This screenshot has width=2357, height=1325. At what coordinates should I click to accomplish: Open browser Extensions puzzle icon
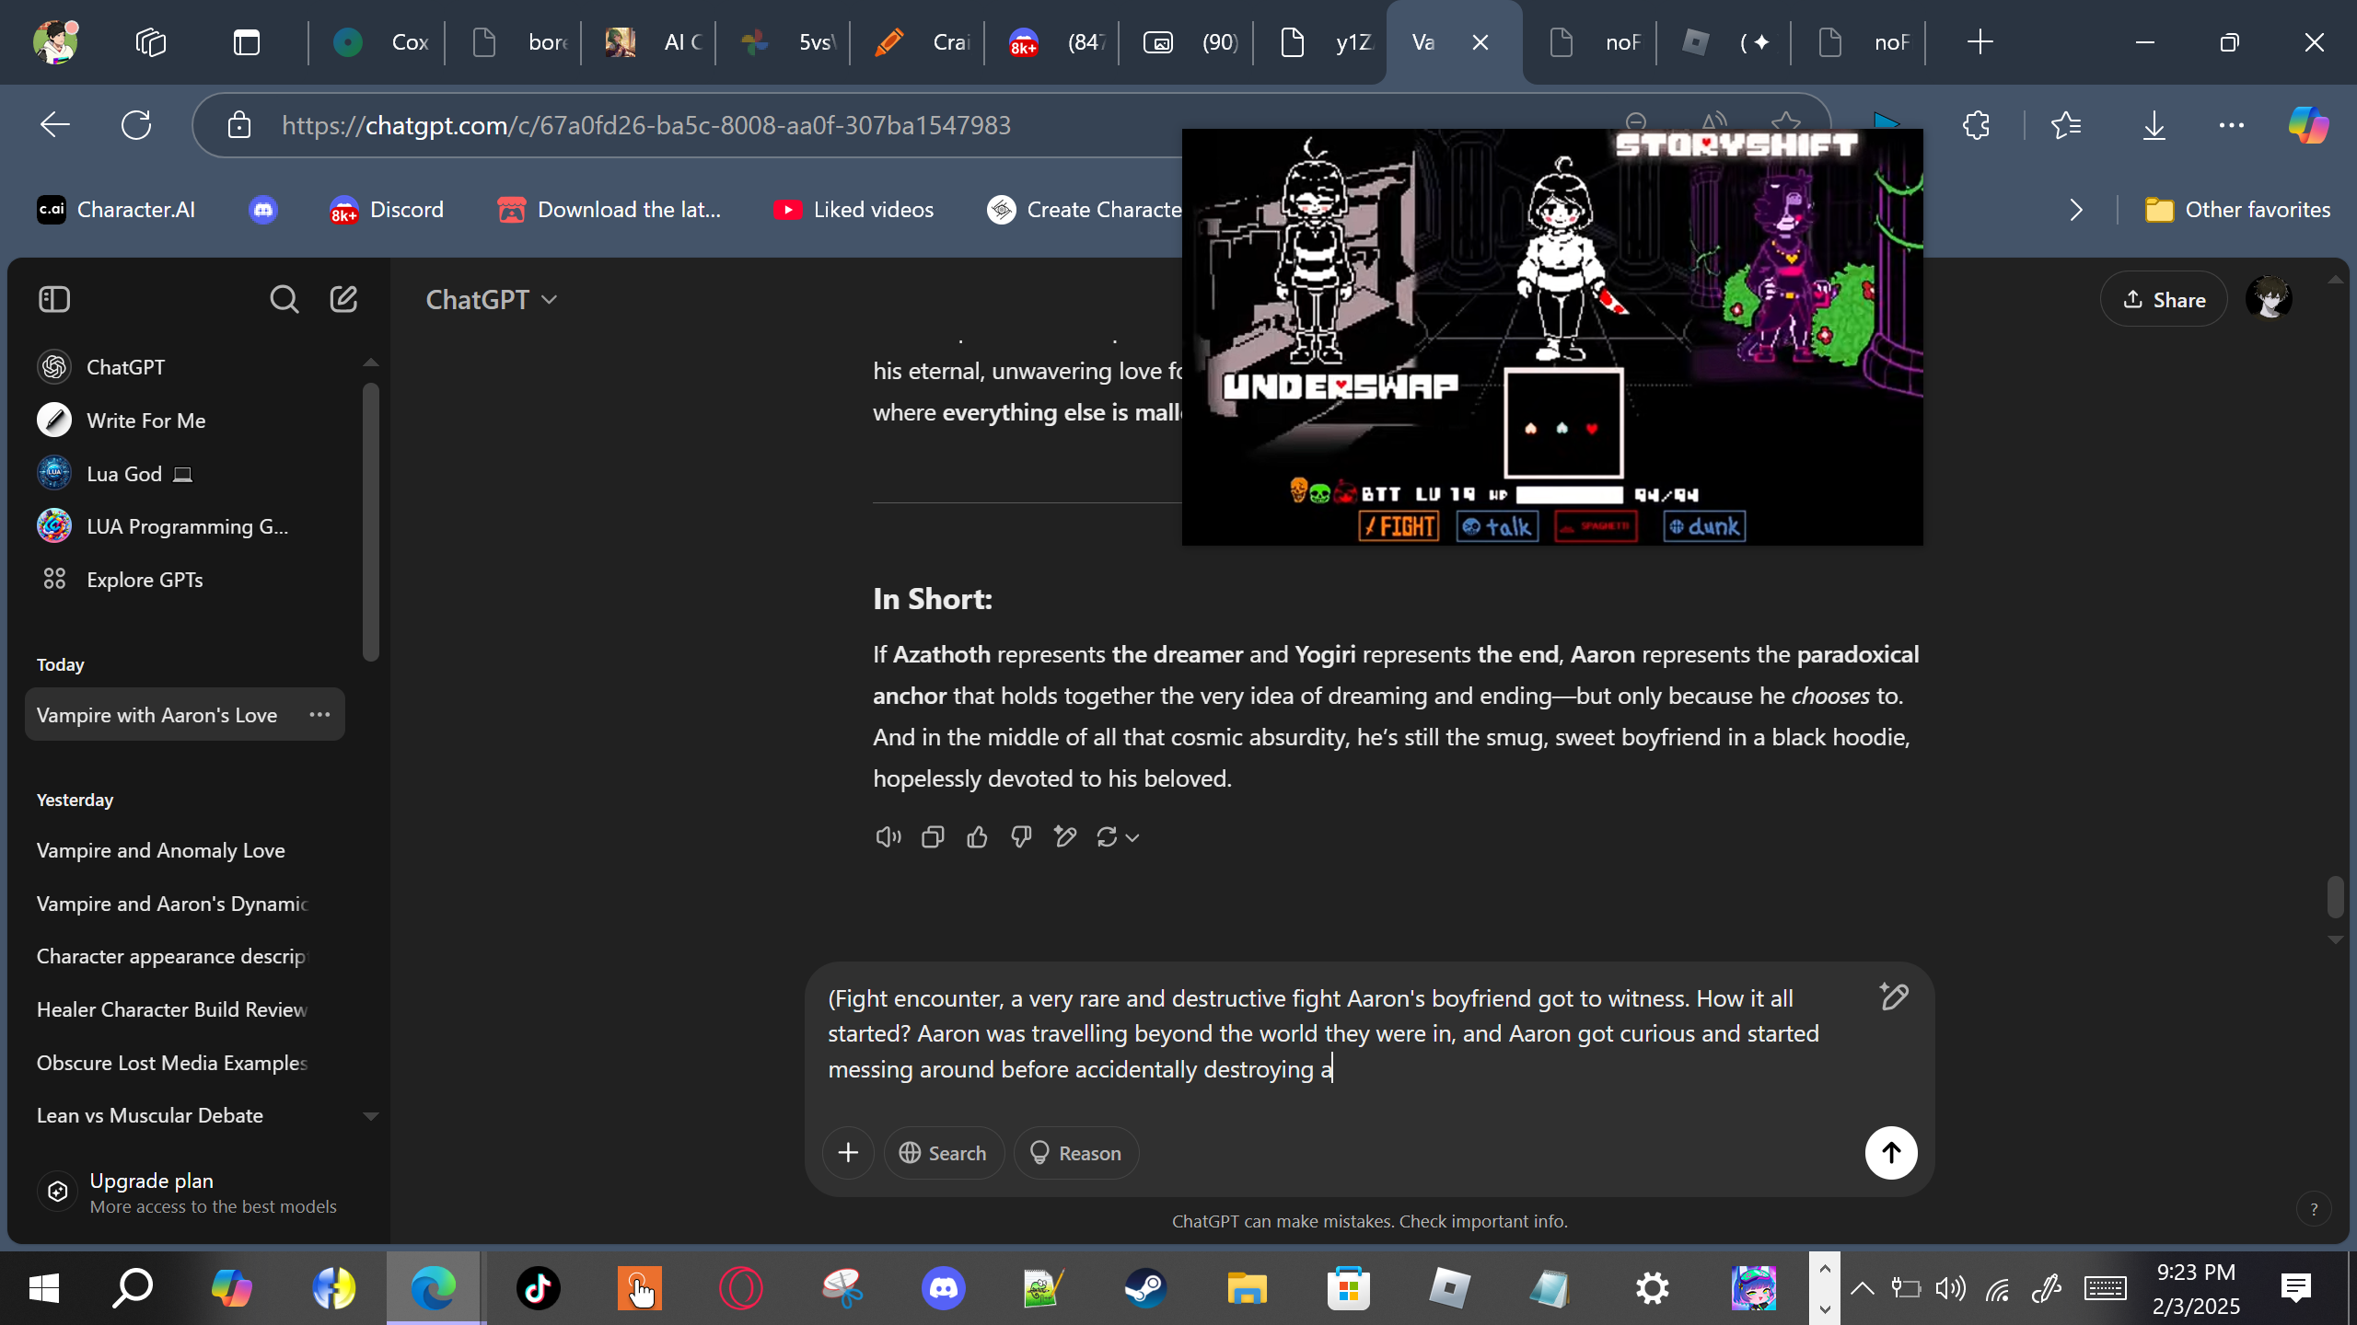tap(1977, 124)
